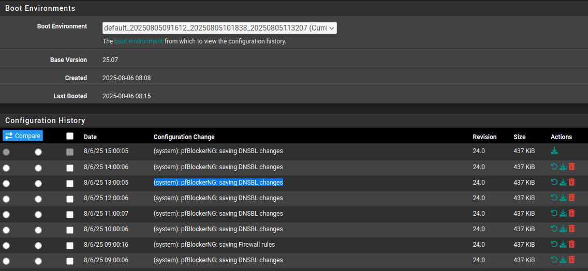Screen dimensions: 588x271
Task: Check the box for the 14:00:06 entry
Action: tap(70, 168)
